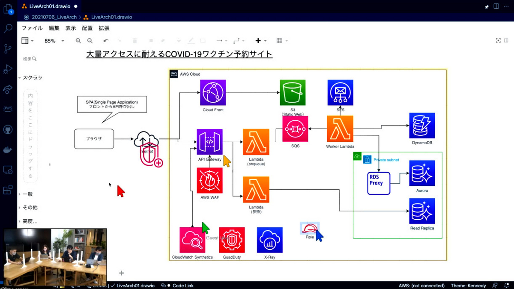Select the ブラウザ box in diagram

click(x=94, y=139)
